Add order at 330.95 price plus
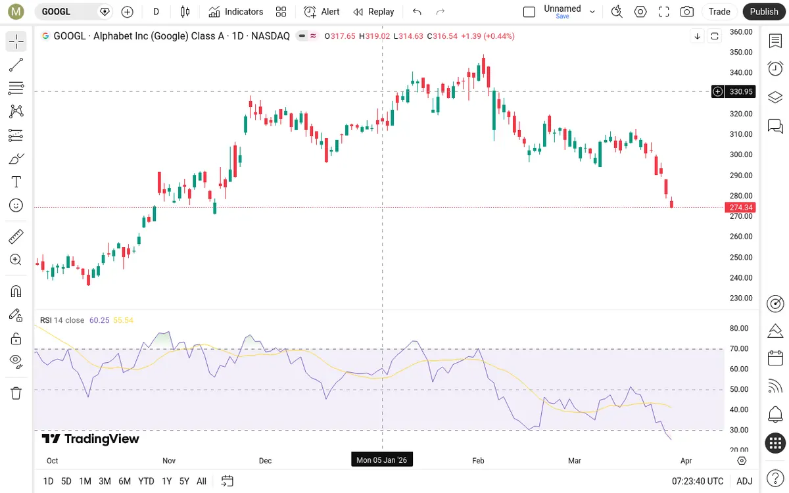 (x=718, y=91)
